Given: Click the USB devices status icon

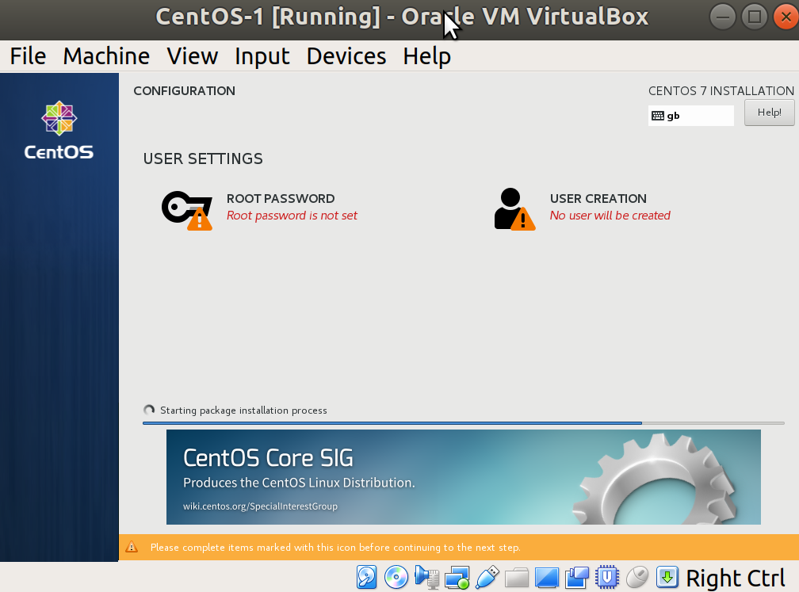Looking at the screenshot, I should click(487, 577).
